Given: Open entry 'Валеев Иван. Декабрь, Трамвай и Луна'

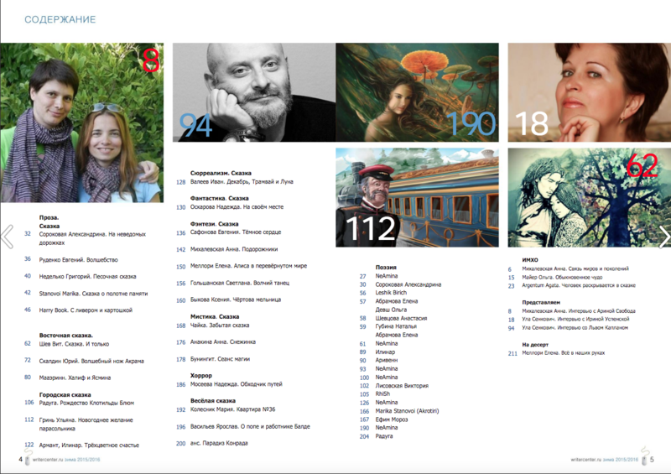Looking at the screenshot, I should click(x=242, y=181).
